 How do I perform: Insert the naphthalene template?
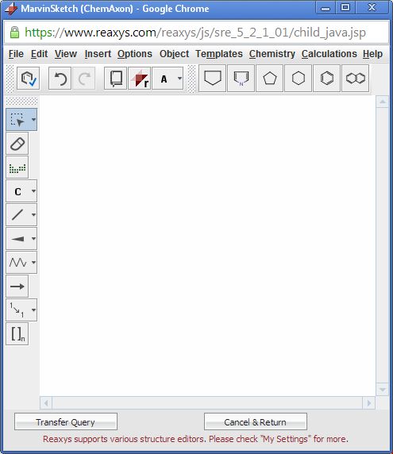(356, 78)
